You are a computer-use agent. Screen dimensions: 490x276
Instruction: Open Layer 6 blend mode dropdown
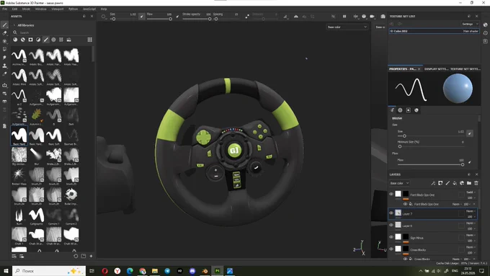point(471,223)
